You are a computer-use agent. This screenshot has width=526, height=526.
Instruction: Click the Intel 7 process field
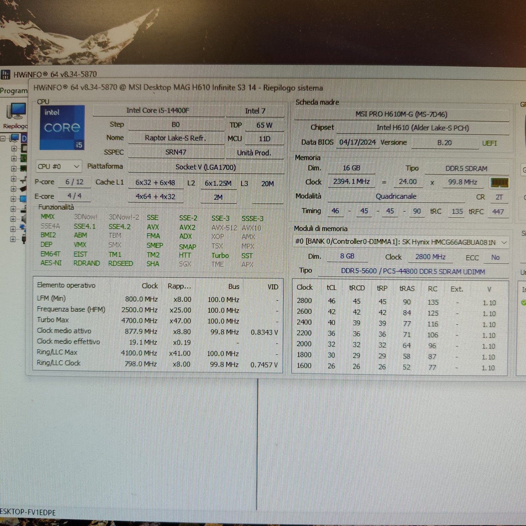(x=255, y=111)
